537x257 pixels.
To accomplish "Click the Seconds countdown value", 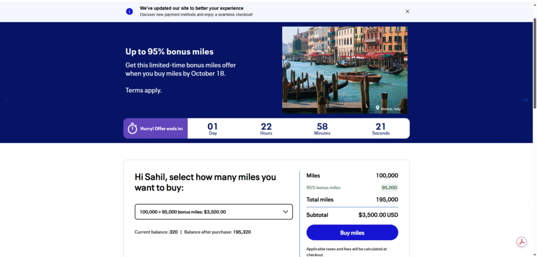I will (381, 126).
